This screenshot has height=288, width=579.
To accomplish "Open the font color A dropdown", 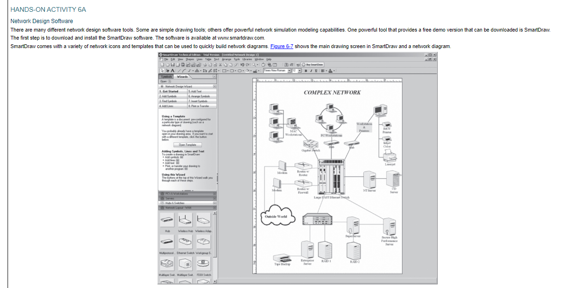I will tap(334, 71).
